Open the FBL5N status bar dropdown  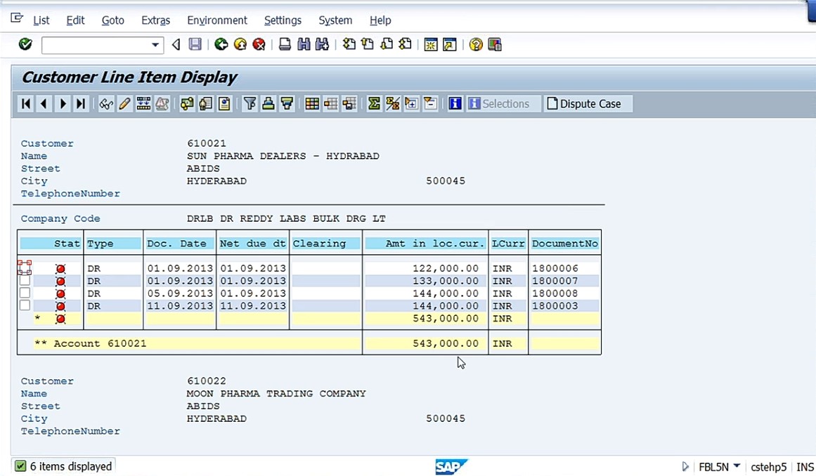point(737,466)
